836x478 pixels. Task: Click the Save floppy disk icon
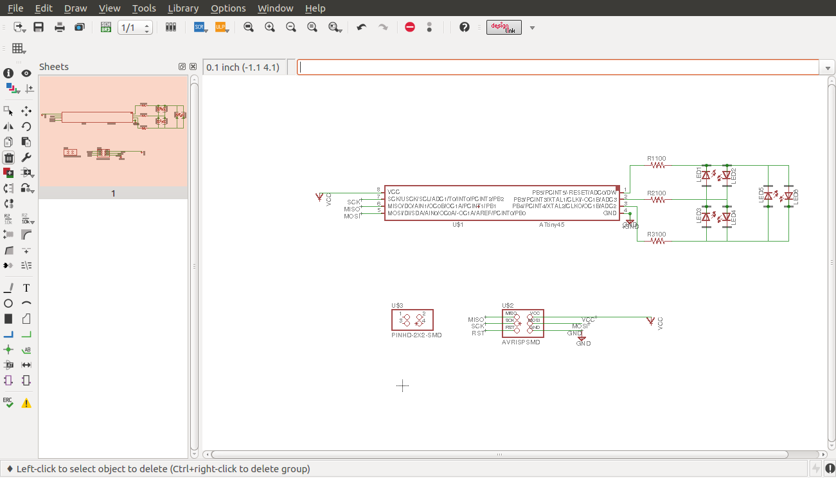click(39, 27)
